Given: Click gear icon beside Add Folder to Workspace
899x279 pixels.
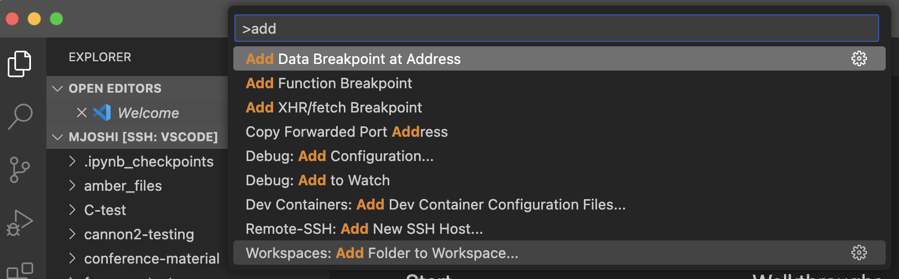Looking at the screenshot, I should click(859, 253).
